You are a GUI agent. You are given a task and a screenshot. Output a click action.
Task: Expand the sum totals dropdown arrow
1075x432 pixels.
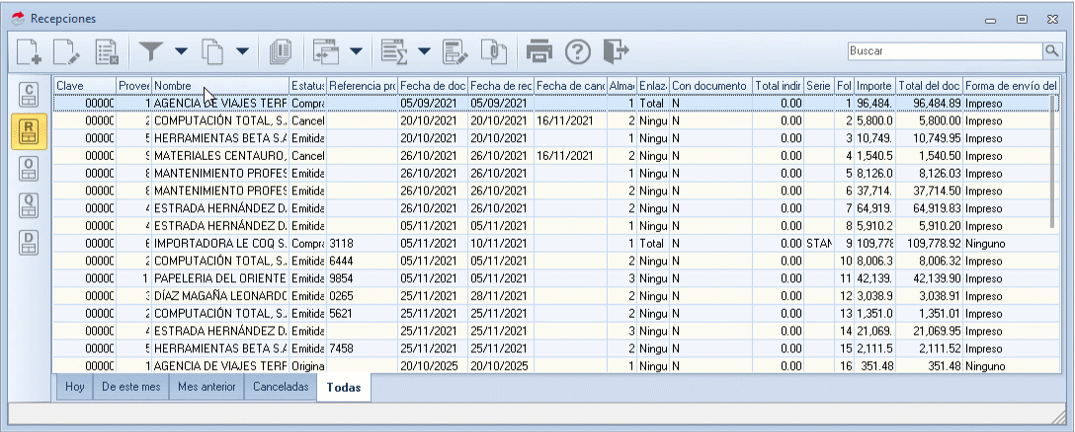424,50
